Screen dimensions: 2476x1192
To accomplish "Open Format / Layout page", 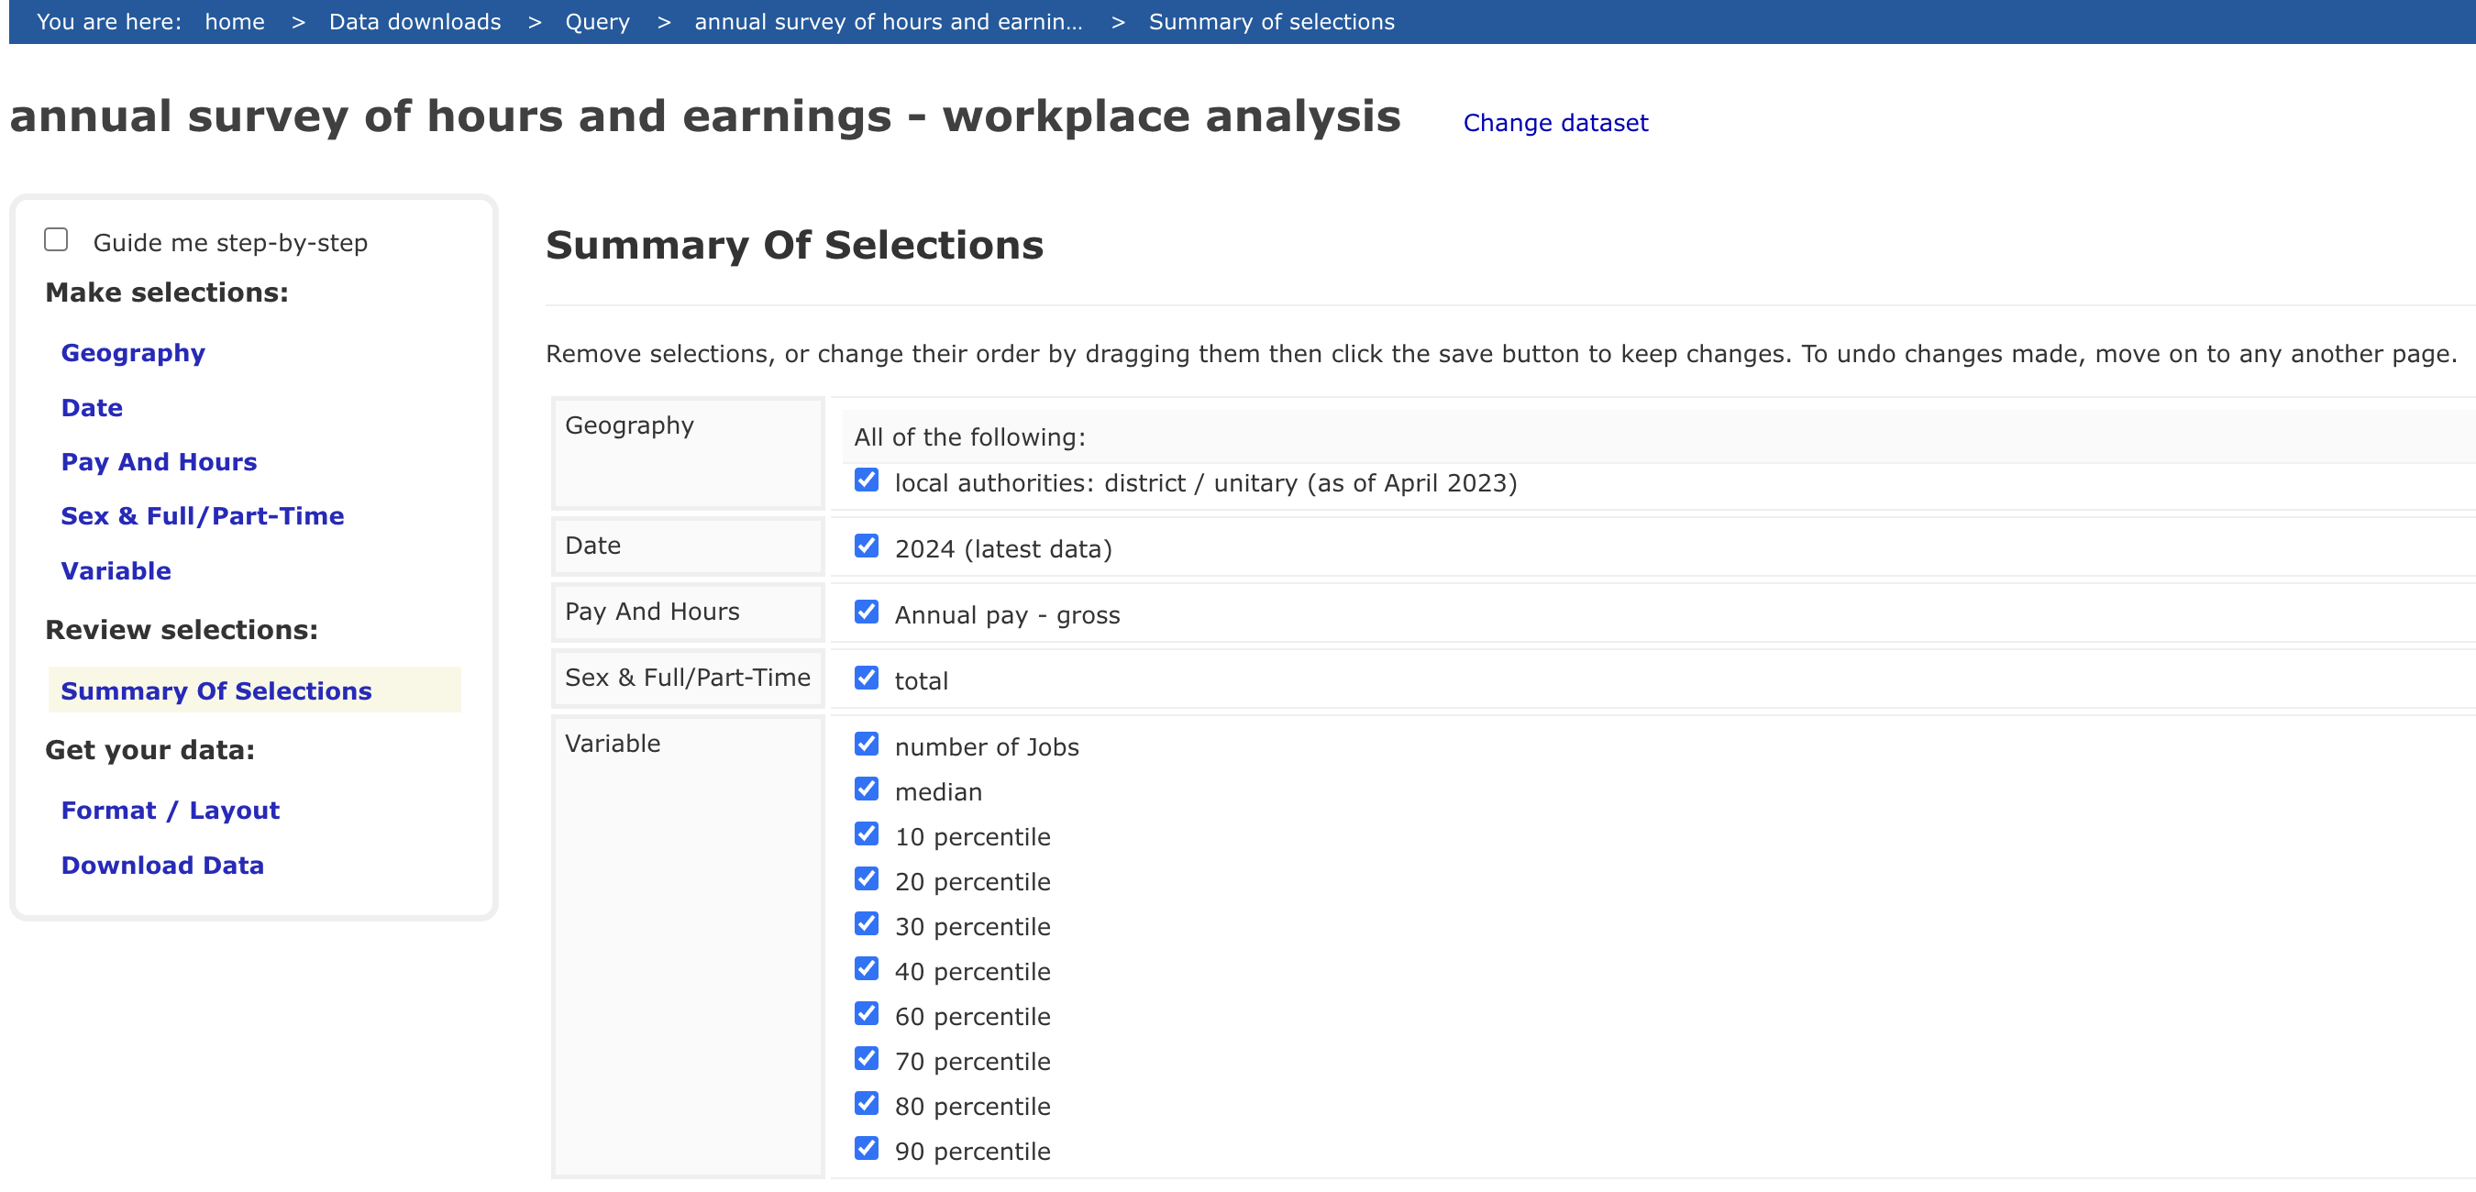I will (171, 811).
